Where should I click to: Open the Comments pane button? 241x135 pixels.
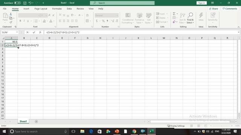[230, 9]
